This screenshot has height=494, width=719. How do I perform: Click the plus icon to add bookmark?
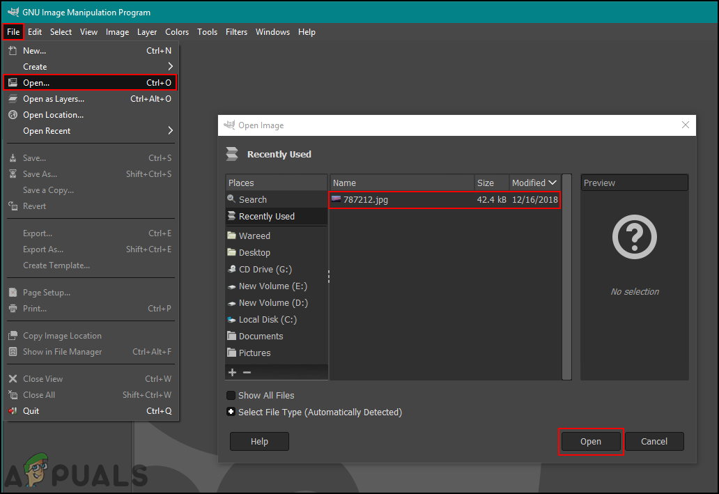coord(233,372)
